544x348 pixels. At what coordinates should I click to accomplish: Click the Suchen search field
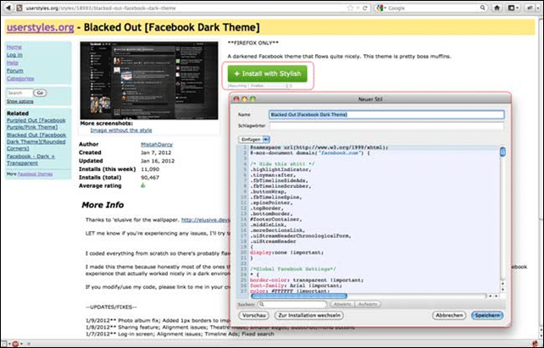coord(291,304)
